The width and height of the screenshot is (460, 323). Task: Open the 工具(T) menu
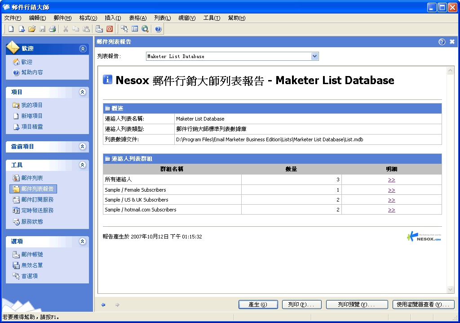212,18
